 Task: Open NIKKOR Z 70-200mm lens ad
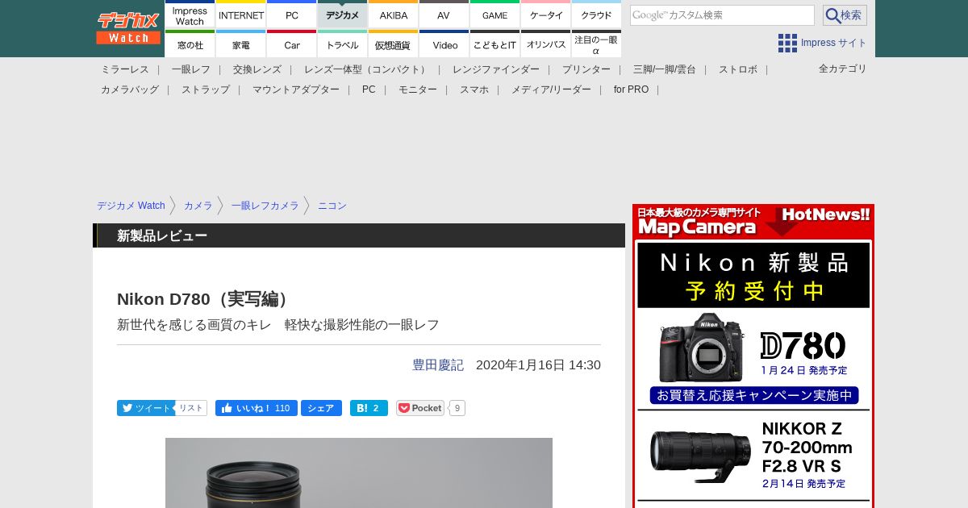(753, 455)
